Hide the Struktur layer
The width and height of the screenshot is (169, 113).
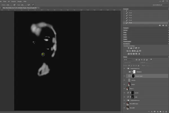[124, 80]
